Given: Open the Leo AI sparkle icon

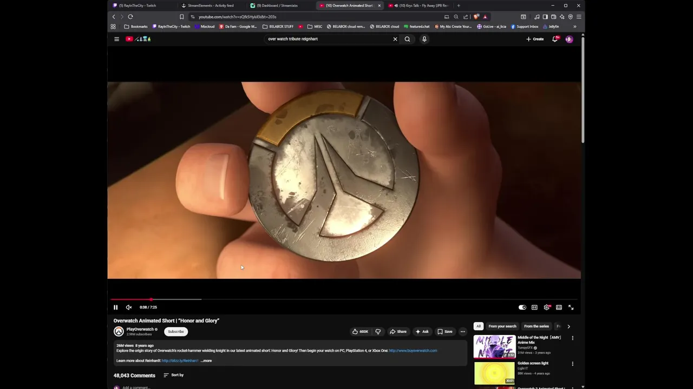Looking at the screenshot, I should (562, 17).
